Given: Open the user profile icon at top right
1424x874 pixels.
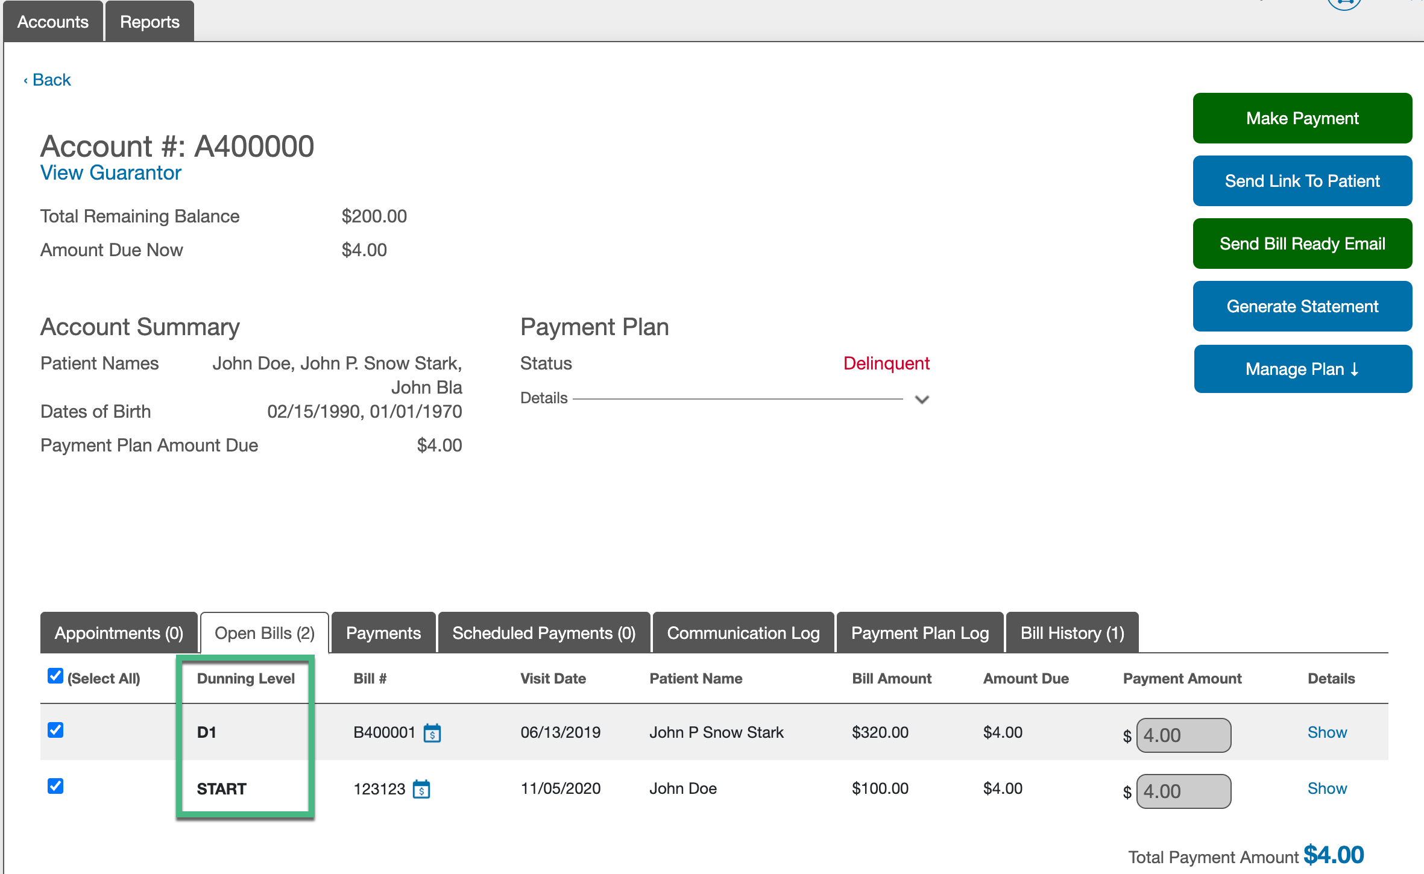Looking at the screenshot, I should pos(1344,5).
